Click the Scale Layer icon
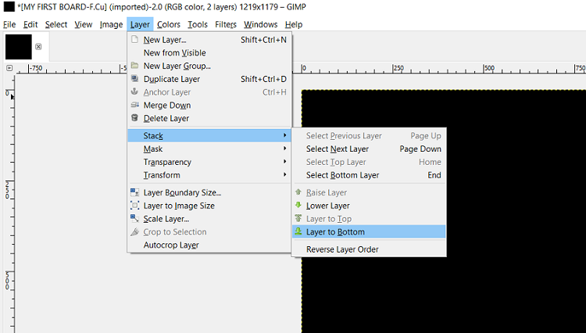586x333 pixels. (x=134, y=218)
